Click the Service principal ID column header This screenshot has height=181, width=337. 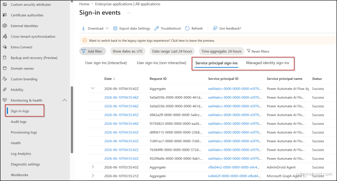pos(223,79)
